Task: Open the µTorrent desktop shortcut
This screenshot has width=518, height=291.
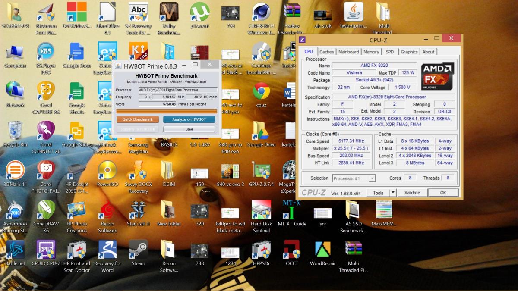Action: coord(200,16)
